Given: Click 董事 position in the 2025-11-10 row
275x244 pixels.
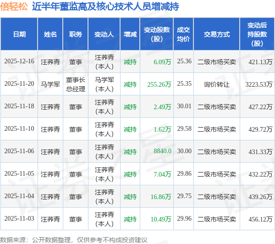Looking at the screenshot, I should point(76,129).
